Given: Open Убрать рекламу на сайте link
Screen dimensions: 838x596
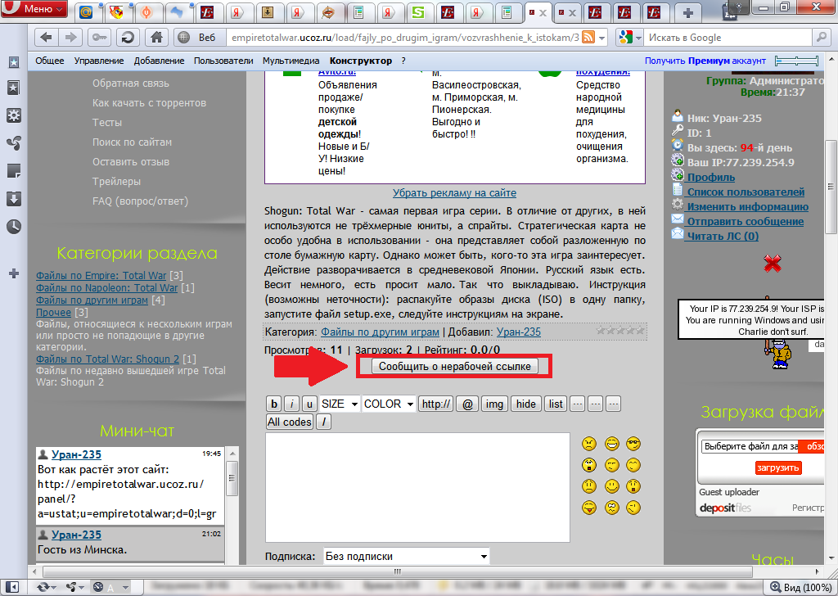Looking at the screenshot, I should pos(454,193).
